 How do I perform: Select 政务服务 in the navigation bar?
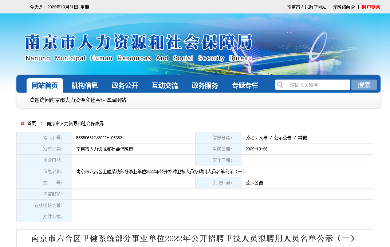click(205, 85)
